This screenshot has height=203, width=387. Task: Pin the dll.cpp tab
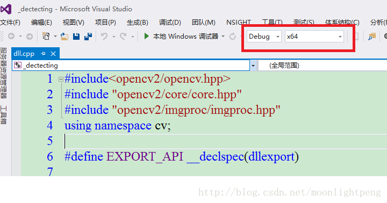coord(43,54)
